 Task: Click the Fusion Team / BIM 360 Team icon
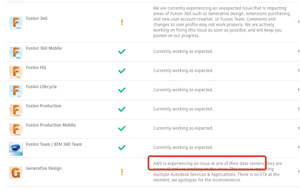click(x=15, y=149)
